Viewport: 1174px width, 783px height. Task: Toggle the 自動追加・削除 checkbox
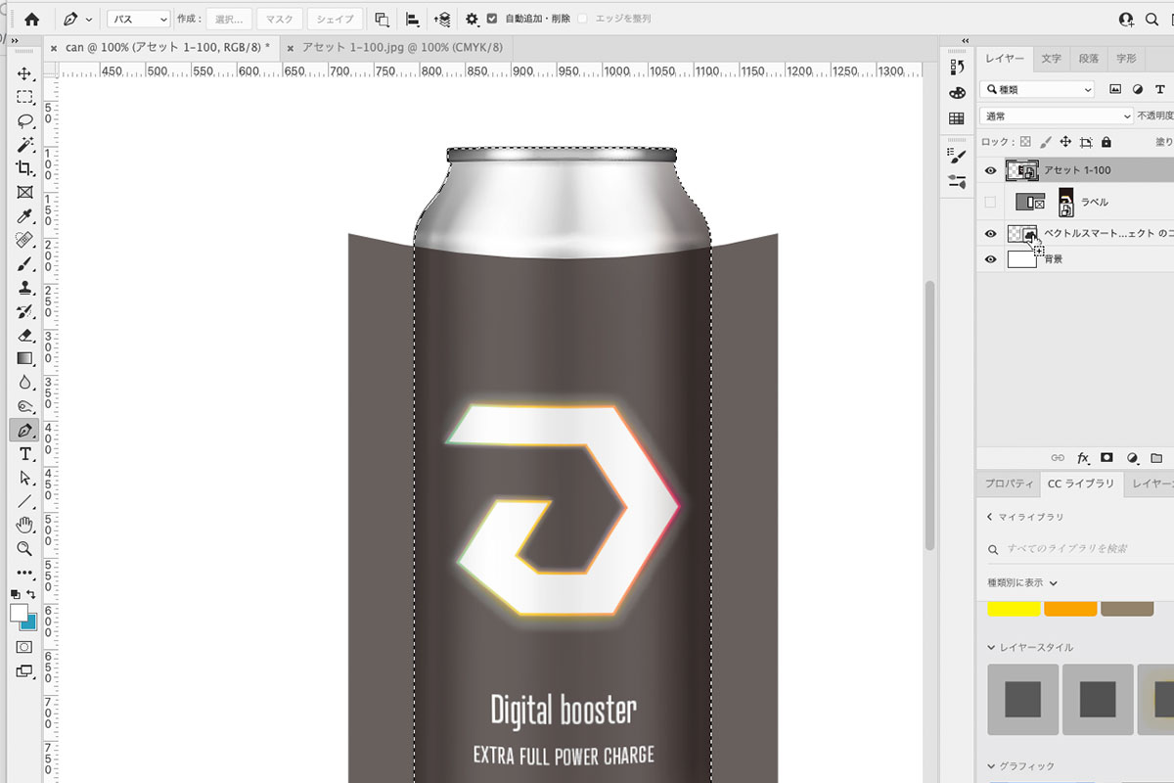[492, 19]
